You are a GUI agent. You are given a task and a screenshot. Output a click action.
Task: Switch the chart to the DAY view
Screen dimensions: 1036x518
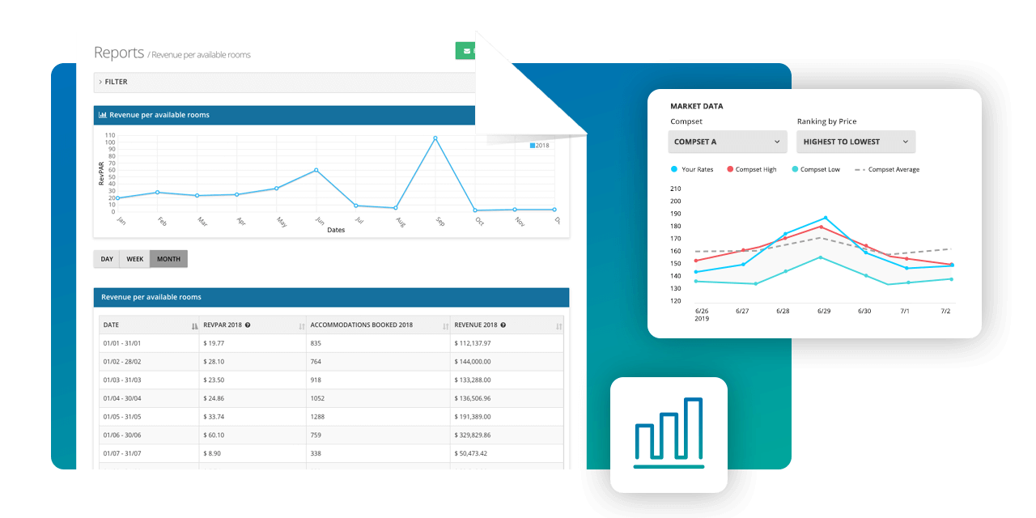click(x=107, y=259)
